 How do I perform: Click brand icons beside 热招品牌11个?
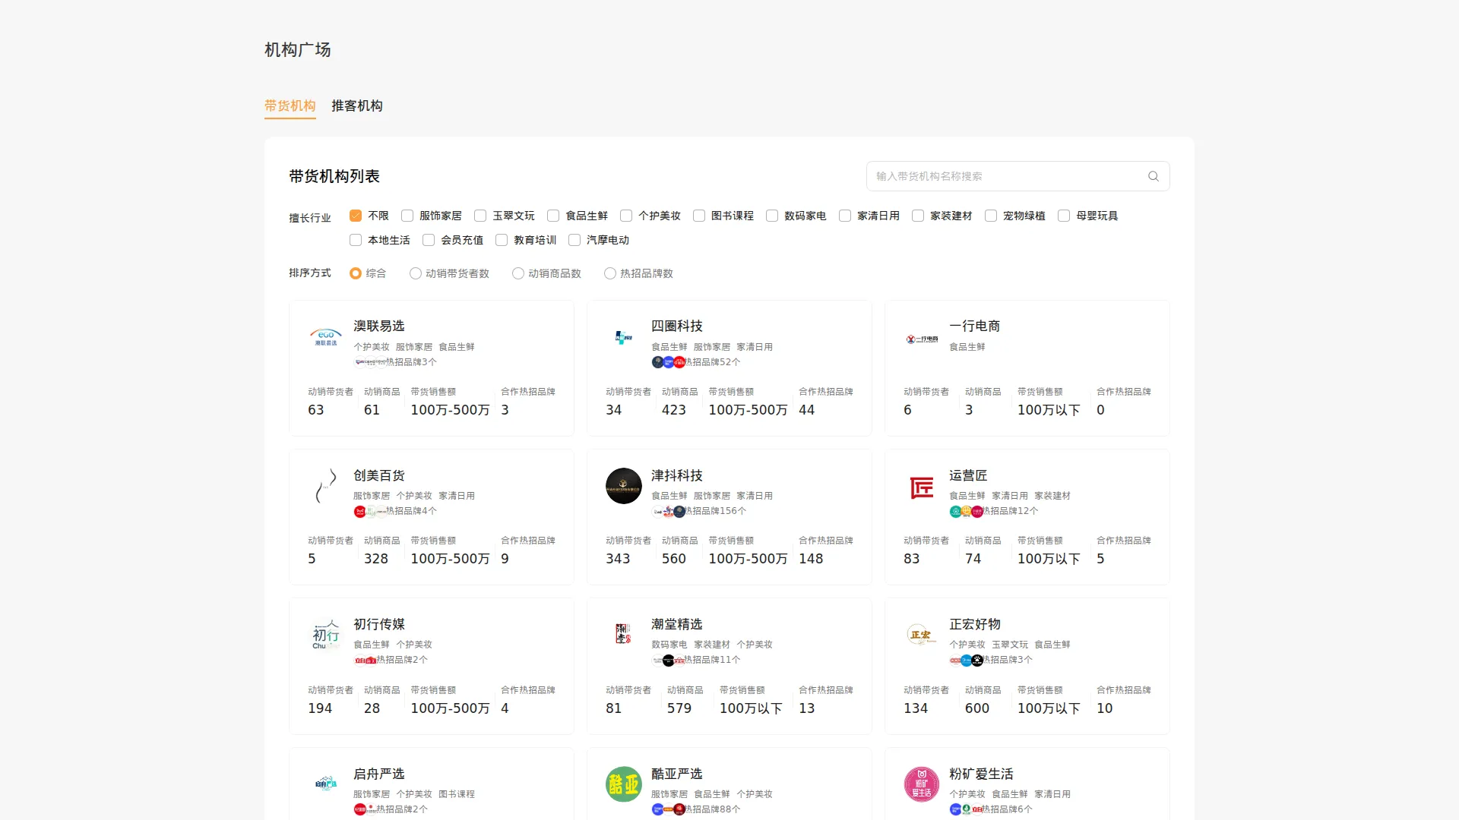point(669,661)
